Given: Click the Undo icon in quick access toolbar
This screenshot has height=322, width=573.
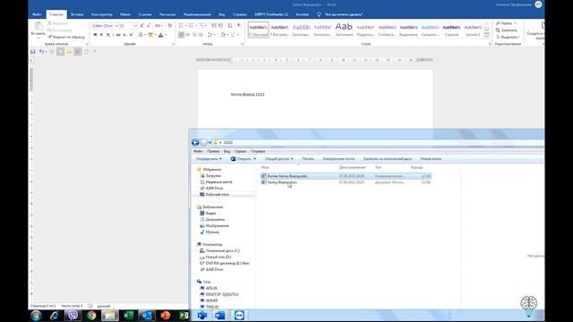Looking at the screenshot, I should [41, 52].
